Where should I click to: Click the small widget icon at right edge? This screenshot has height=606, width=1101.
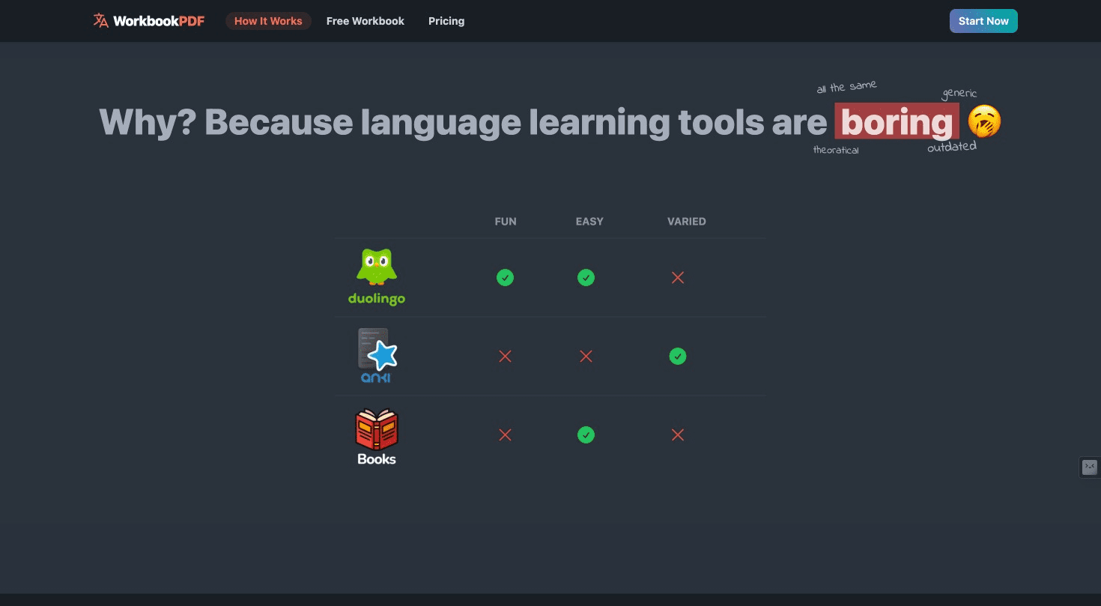[x=1090, y=467]
